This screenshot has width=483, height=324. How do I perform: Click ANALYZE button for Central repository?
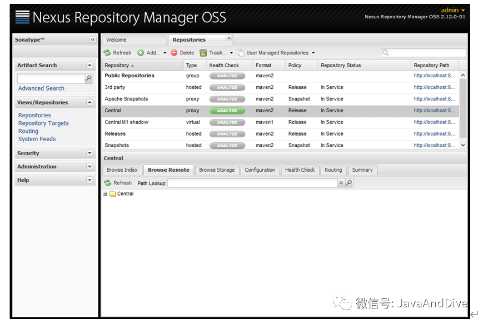pos(227,111)
